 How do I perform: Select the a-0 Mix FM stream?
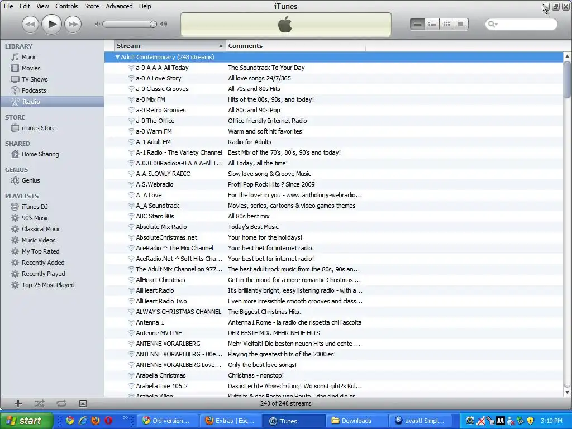(334, 99)
